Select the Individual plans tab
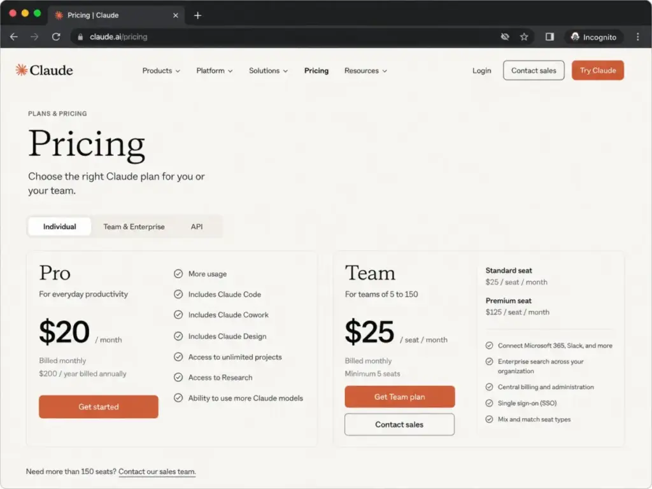 coord(59,227)
